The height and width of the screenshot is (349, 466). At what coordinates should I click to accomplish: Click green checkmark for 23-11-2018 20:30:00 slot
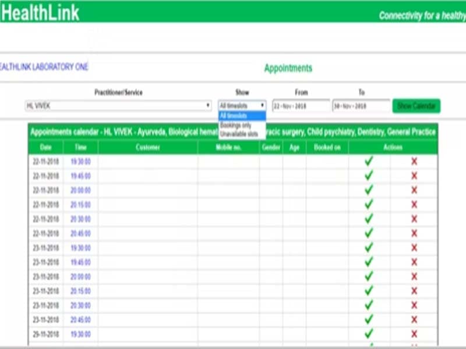[368, 305]
